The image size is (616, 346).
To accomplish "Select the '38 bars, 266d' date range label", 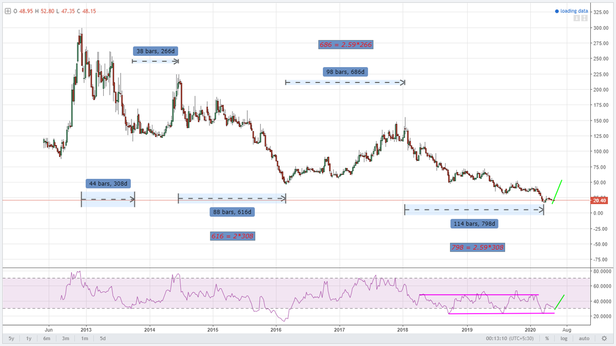I will pos(156,51).
